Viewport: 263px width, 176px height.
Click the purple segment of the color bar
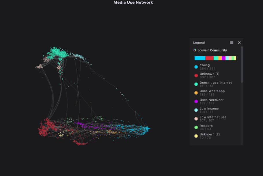[223, 58]
